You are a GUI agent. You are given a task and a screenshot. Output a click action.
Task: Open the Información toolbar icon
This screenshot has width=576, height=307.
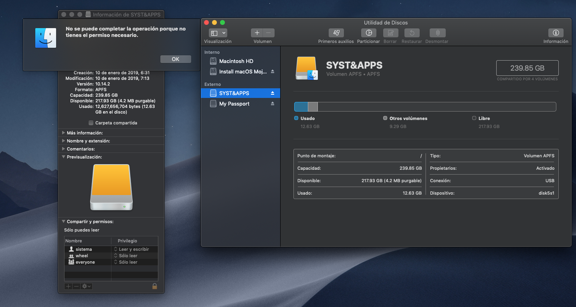pyautogui.click(x=556, y=33)
